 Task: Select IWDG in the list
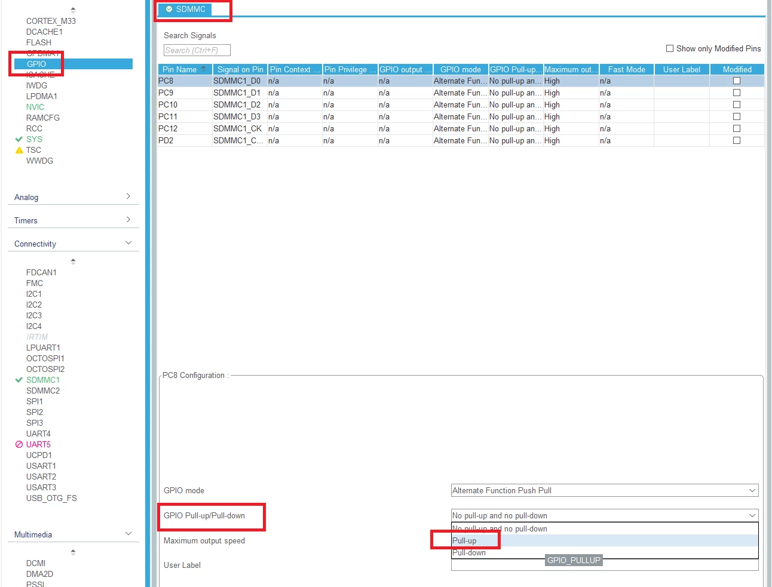(x=36, y=85)
